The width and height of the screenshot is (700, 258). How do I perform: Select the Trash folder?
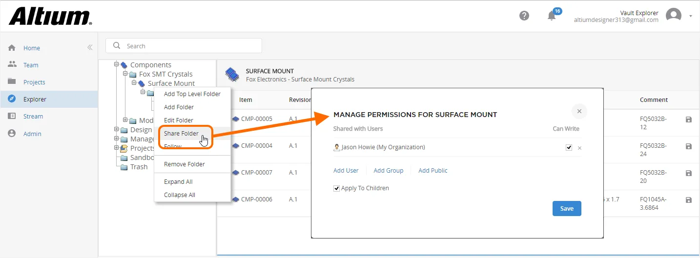point(139,166)
